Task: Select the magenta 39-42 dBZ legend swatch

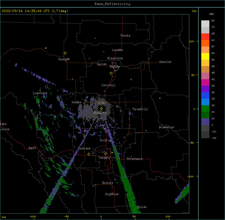Action: [205, 82]
